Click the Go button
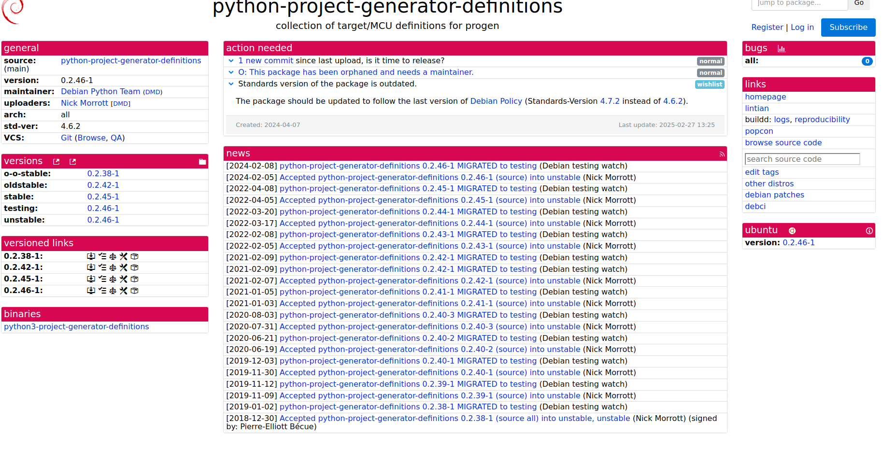Screen dimensions: 883x449 (859, 3)
